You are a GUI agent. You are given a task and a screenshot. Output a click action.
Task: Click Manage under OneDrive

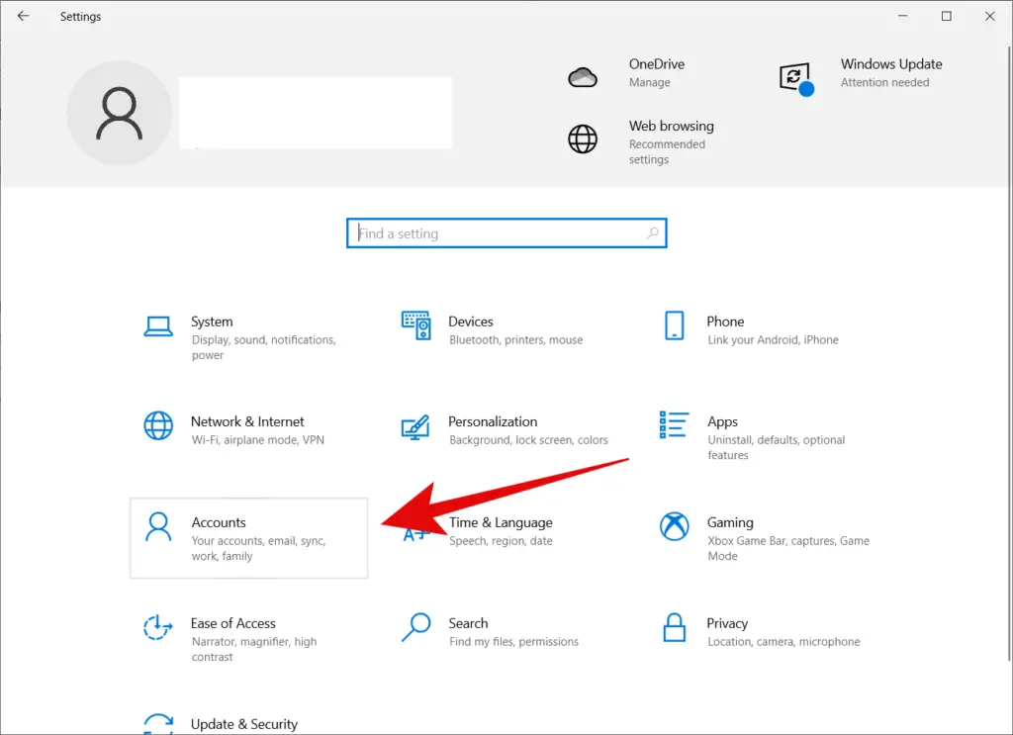click(649, 82)
